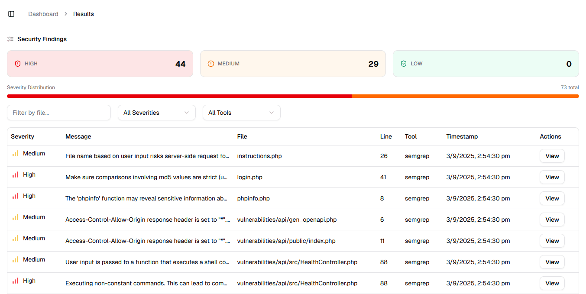The height and width of the screenshot is (294, 586).
Task: Click the checklist icon beside Security Findings
Action: (x=10, y=39)
